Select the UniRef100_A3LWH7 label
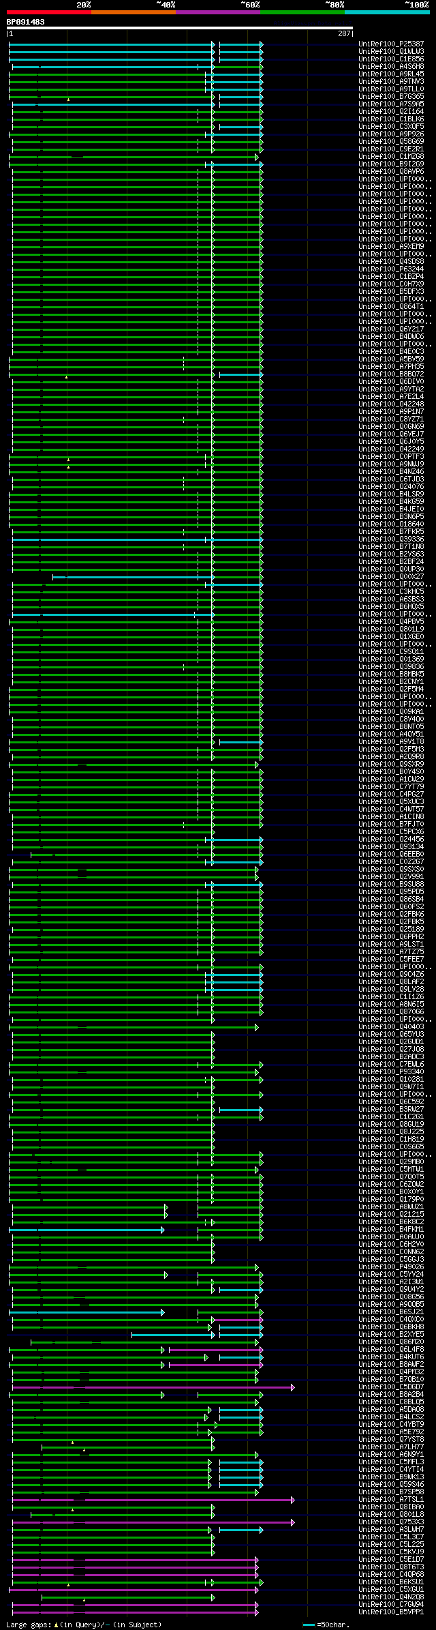 pyautogui.click(x=391, y=1530)
